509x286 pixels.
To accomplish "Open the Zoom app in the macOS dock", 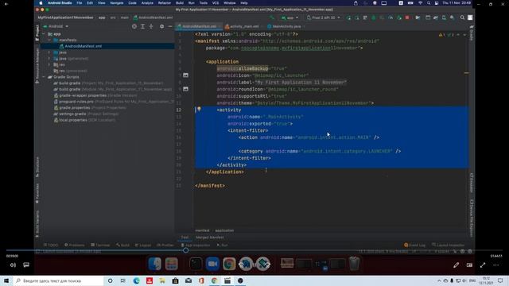I will point(212,264).
